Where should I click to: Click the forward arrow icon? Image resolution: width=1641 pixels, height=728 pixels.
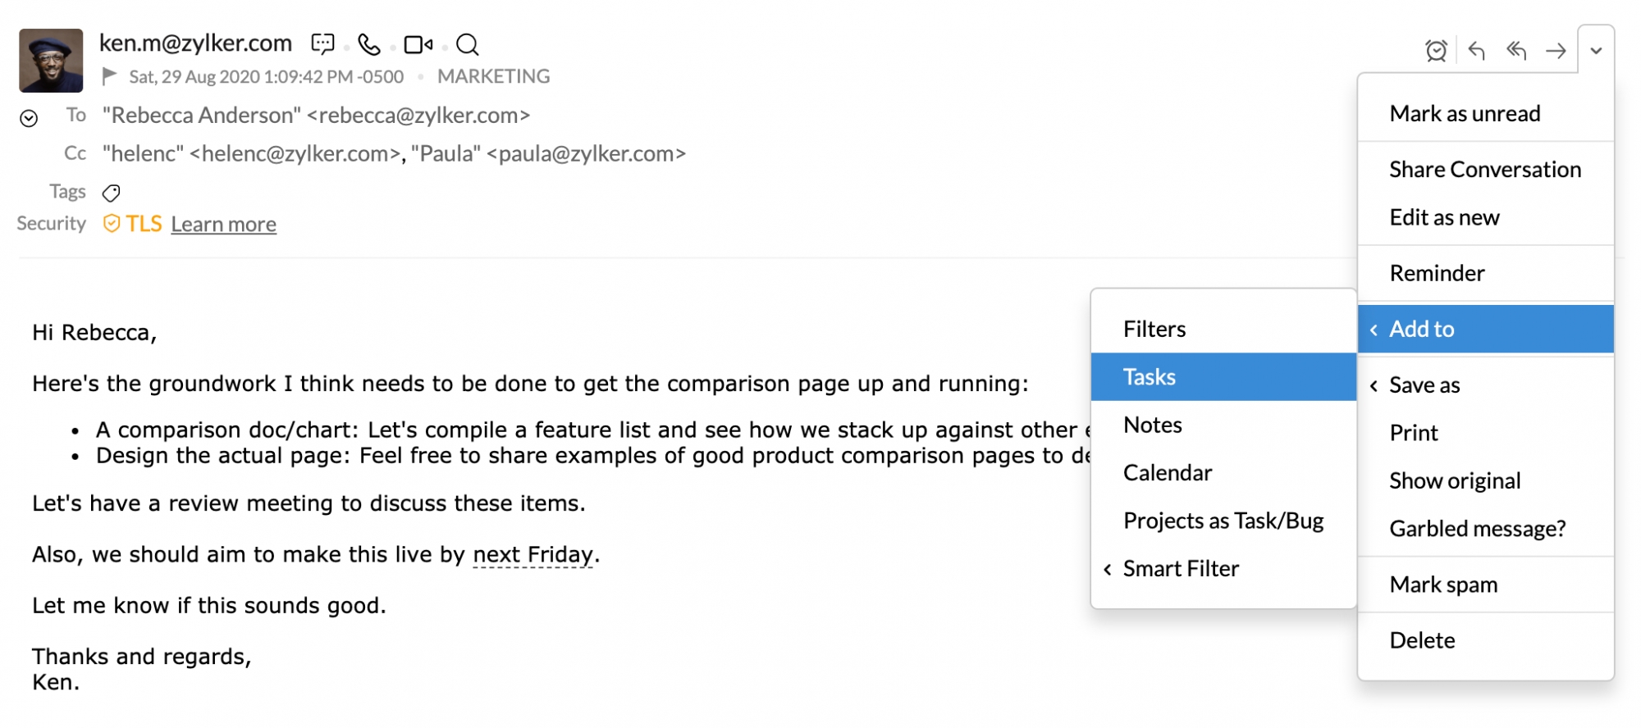pyautogui.click(x=1556, y=51)
